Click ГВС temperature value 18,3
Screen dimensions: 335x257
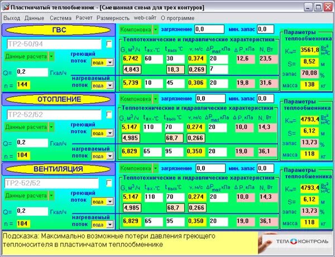click(x=175, y=69)
